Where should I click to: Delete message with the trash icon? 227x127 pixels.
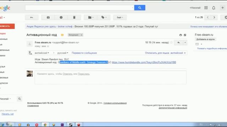74,17
